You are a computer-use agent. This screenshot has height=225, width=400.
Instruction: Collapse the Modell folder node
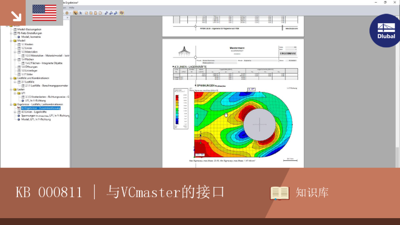(x=11, y=40)
